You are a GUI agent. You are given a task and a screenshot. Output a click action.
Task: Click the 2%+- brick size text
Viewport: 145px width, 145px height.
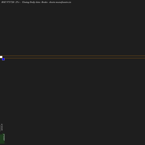pos(18,2)
